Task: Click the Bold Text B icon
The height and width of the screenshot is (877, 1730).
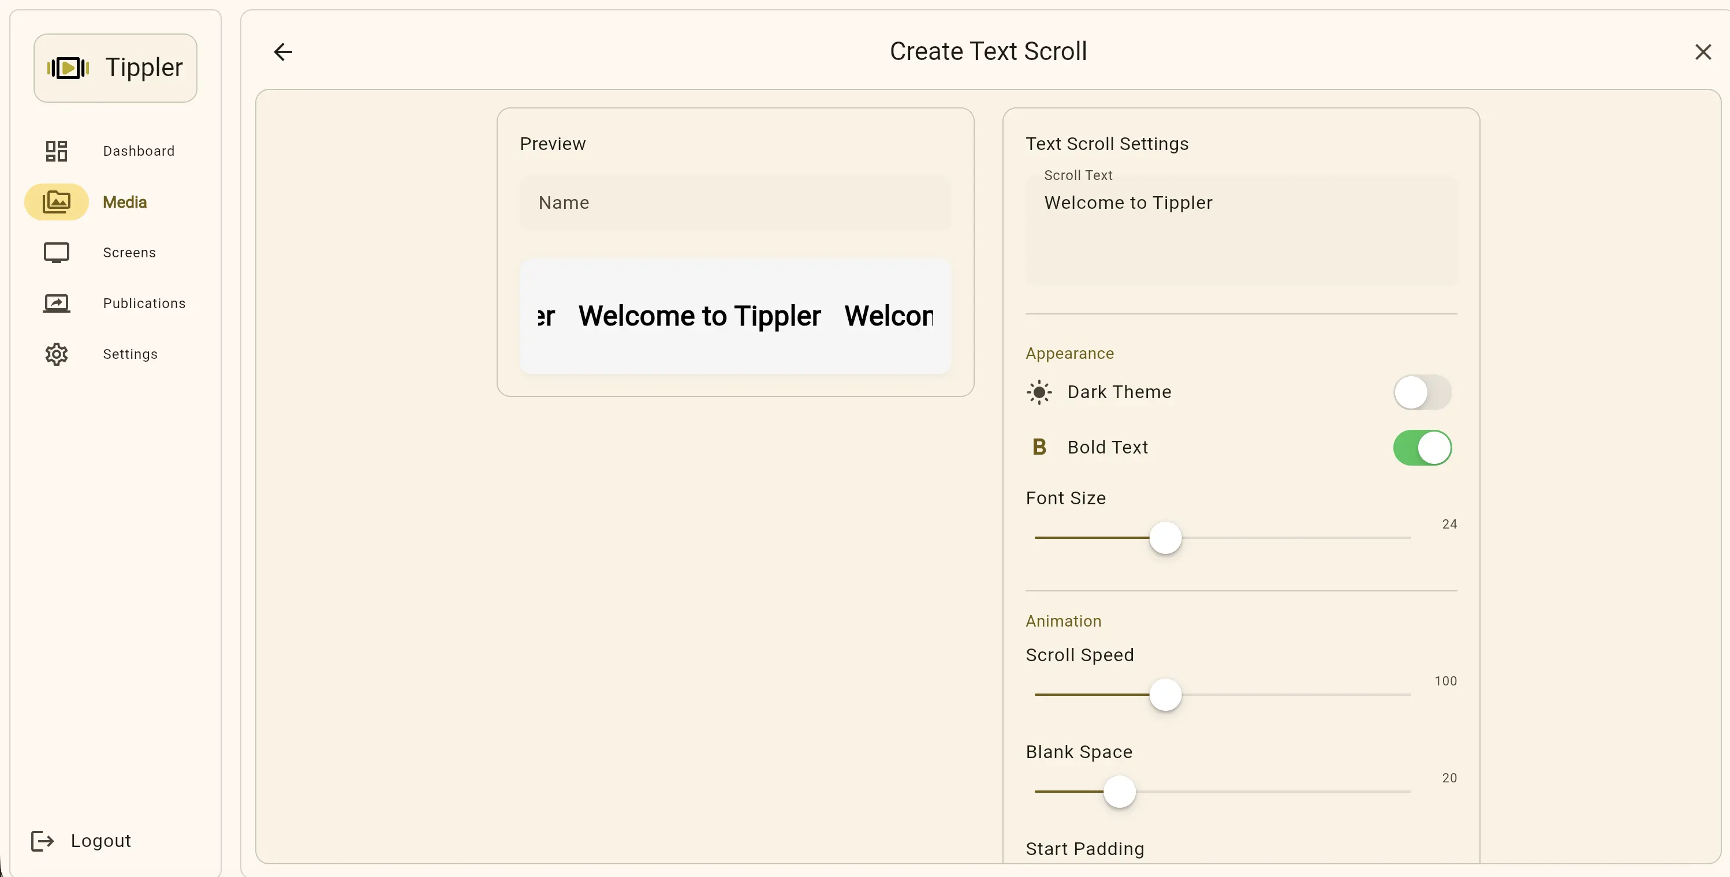Action: point(1039,446)
